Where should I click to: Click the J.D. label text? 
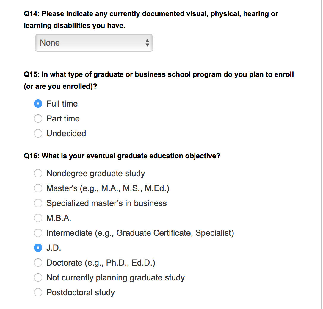(x=54, y=248)
